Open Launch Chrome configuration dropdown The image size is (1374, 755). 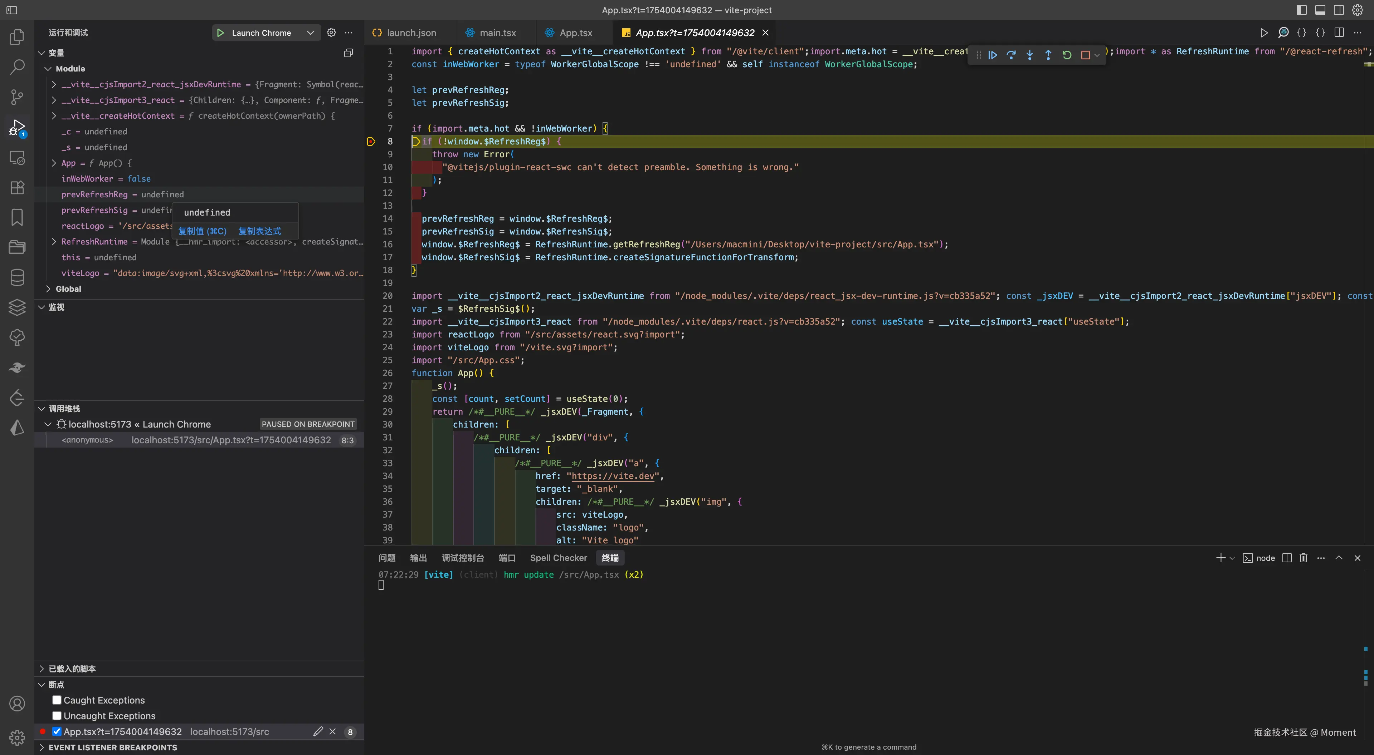coord(310,33)
